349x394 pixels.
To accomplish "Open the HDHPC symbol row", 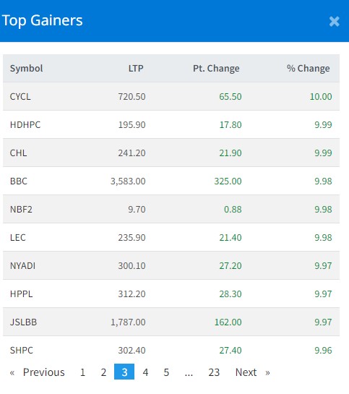I will [x=171, y=124].
